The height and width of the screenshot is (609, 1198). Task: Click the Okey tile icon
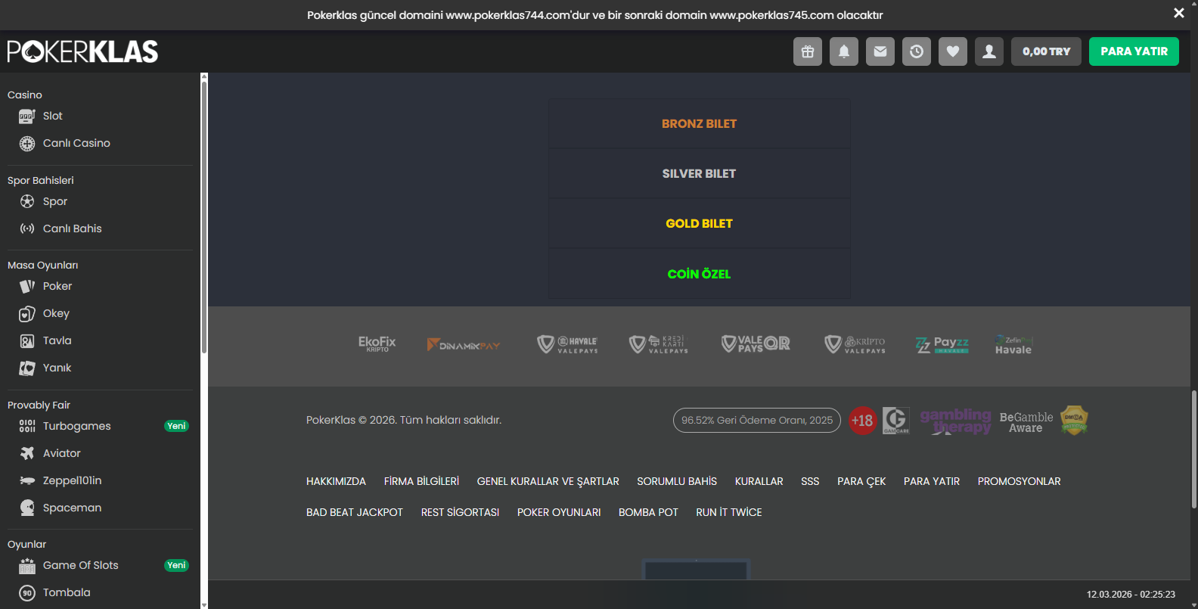click(x=27, y=313)
